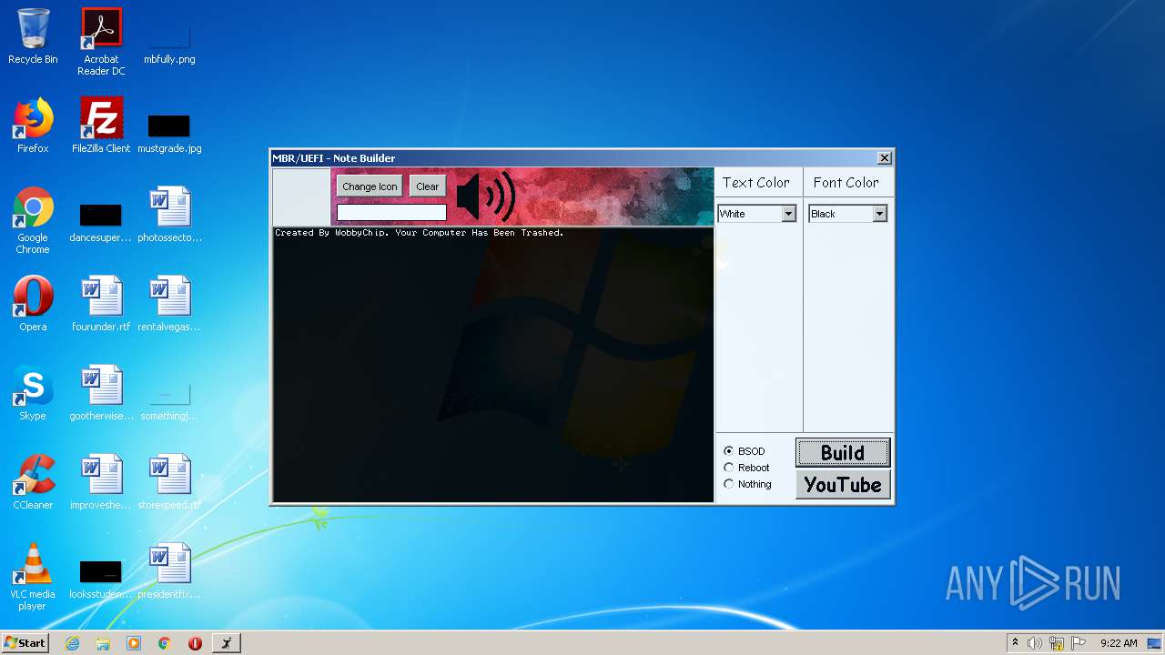
Task: Click the Build button
Action: click(843, 453)
